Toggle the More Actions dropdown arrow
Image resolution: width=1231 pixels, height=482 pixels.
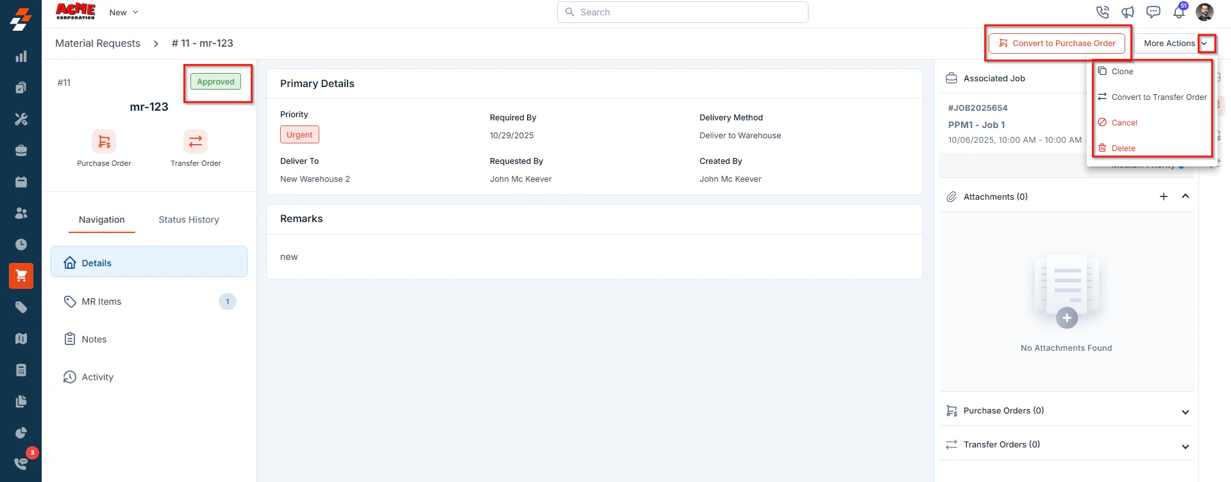(x=1204, y=44)
